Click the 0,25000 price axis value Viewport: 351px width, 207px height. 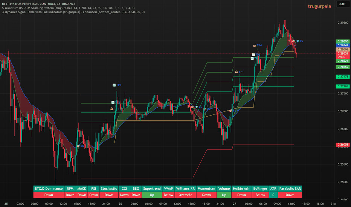pyautogui.click(x=343, y=182)
